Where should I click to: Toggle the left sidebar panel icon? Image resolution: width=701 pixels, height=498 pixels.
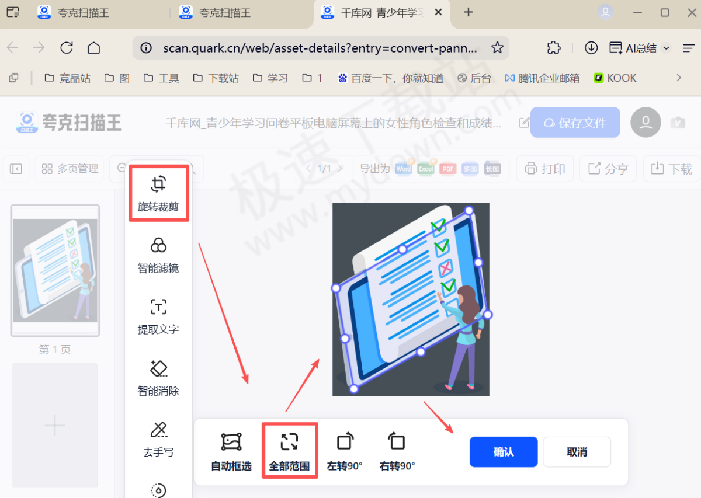(x=16, y=169)
